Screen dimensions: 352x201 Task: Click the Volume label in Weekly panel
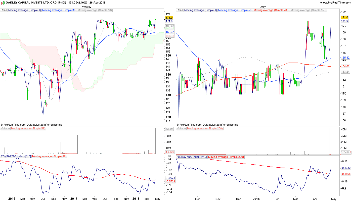point(5,128)
